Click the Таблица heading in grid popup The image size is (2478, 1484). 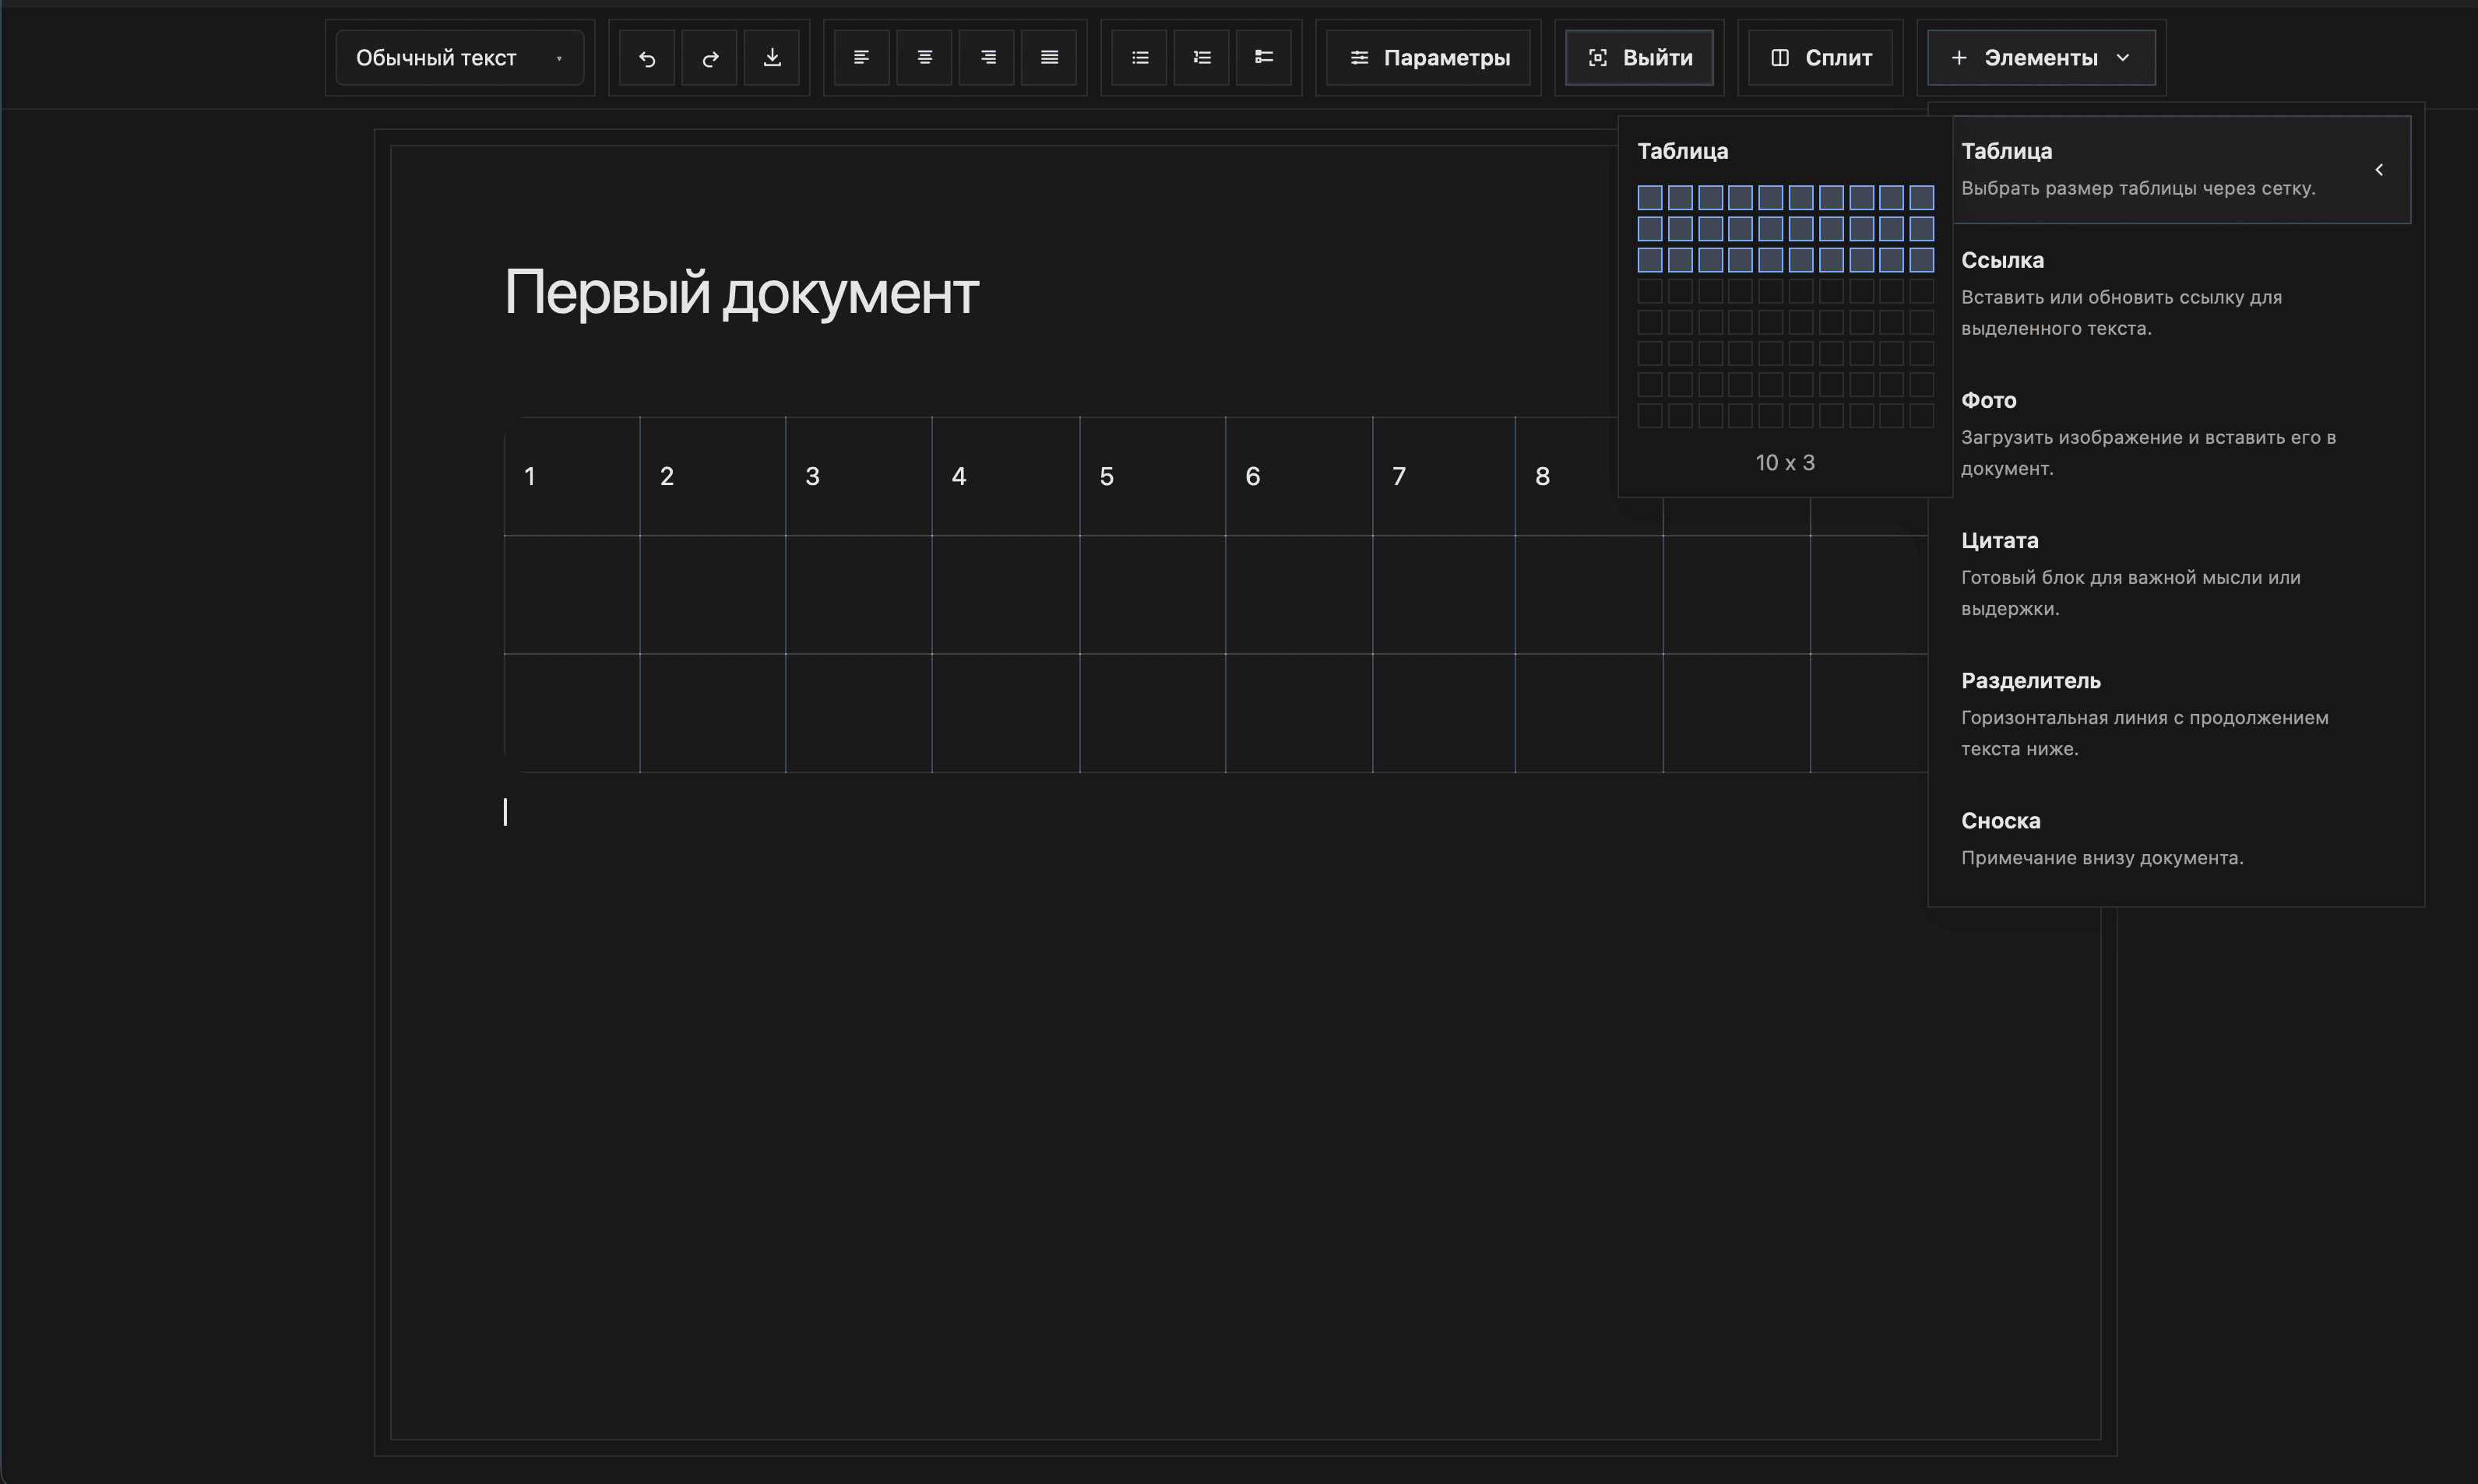pyautogui.click(x=1683, y=151)
